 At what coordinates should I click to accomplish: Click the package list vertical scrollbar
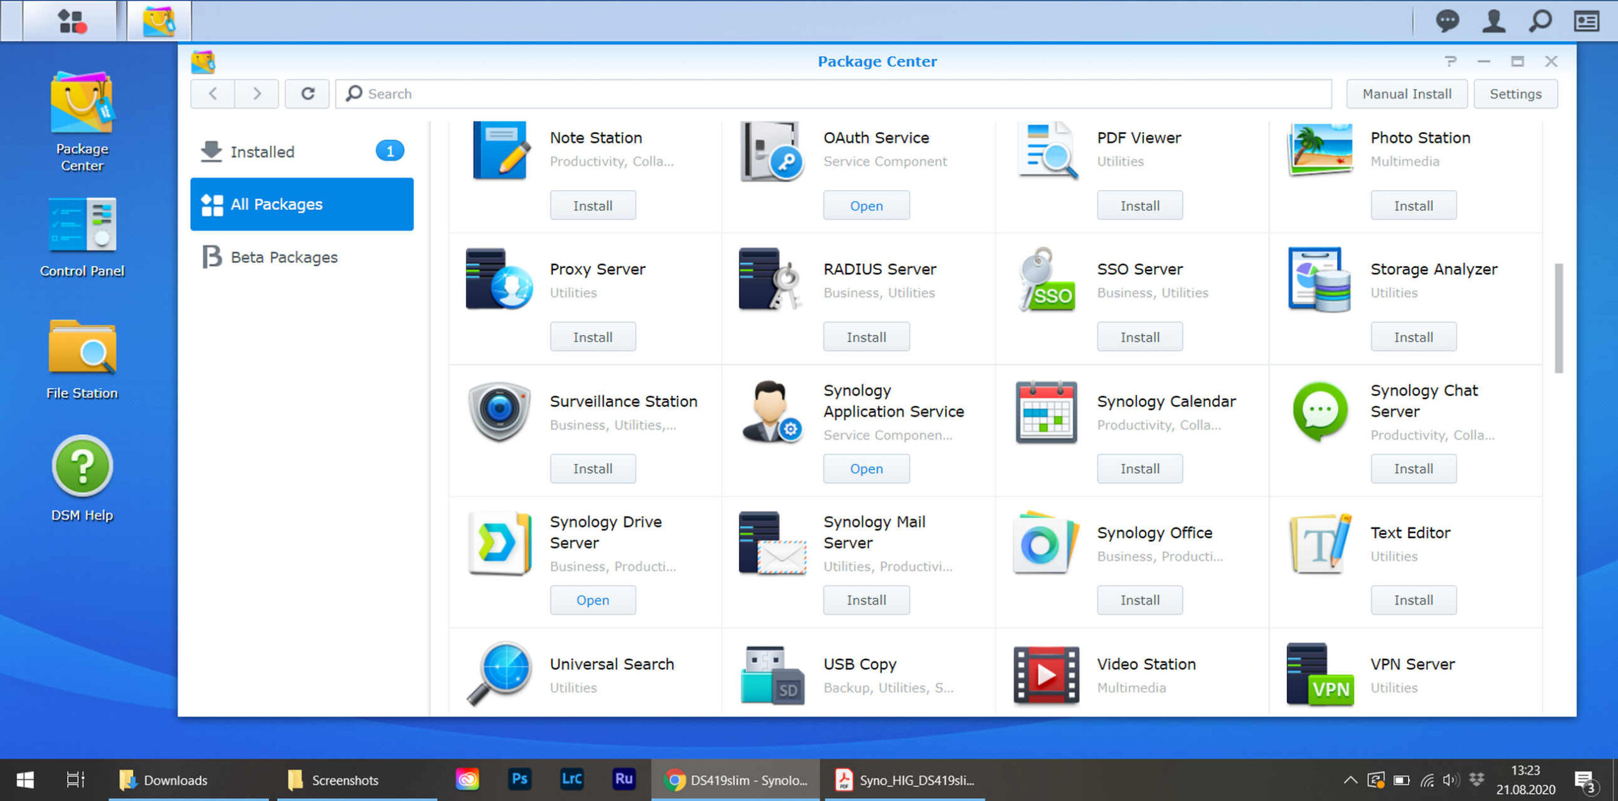tap(1559, 318)
